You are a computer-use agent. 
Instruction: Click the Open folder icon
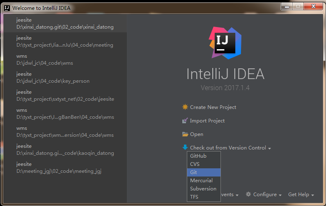[185, 134]
